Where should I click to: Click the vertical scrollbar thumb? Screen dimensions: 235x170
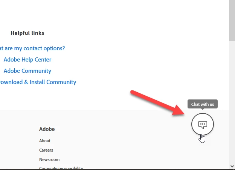point(232,21)
